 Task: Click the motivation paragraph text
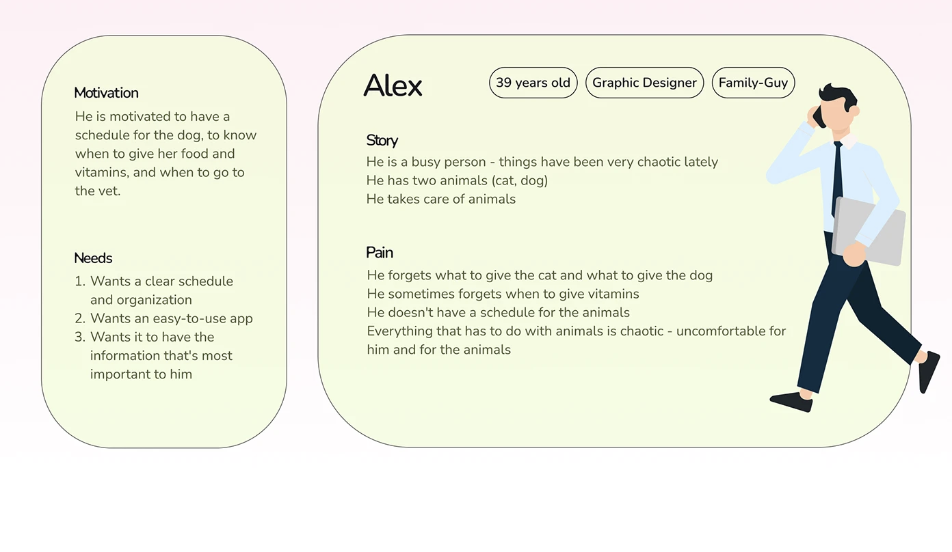pos(166,154)
